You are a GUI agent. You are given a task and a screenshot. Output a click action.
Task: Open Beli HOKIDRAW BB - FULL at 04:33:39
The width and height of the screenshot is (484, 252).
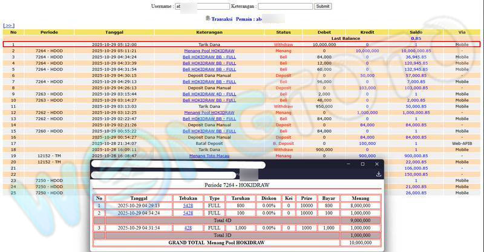coord(209,63)
